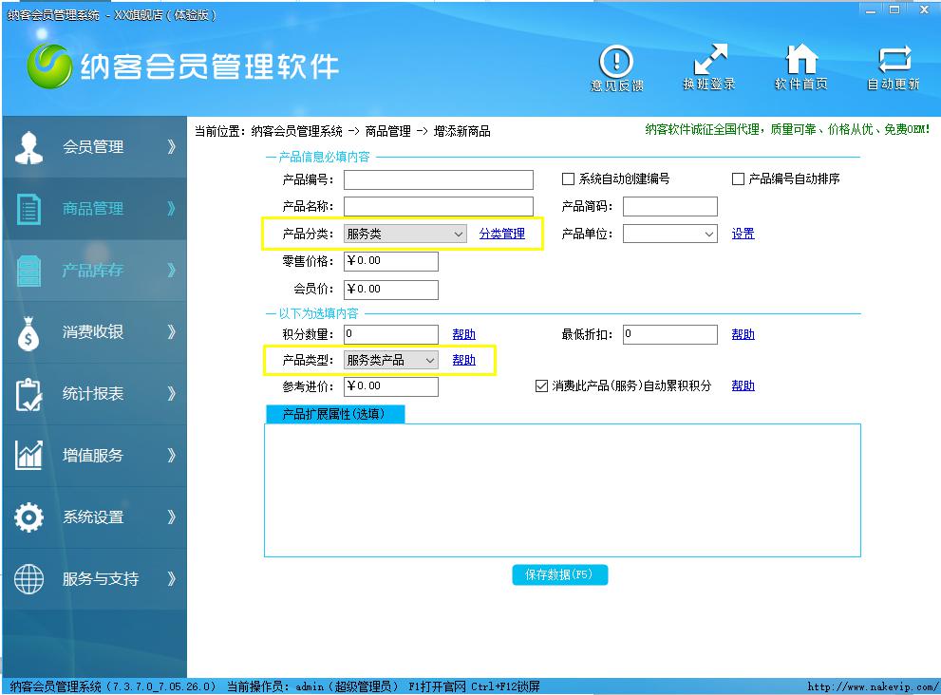The height and width of the screenshot is (695, 941).
Task: Uncheck 消费此产品自动累积积分 checkbox
Action: [542, 386]
